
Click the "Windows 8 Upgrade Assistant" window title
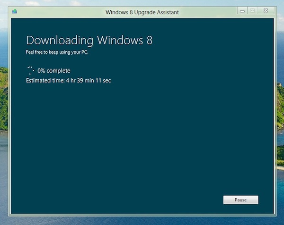(142, 12)
